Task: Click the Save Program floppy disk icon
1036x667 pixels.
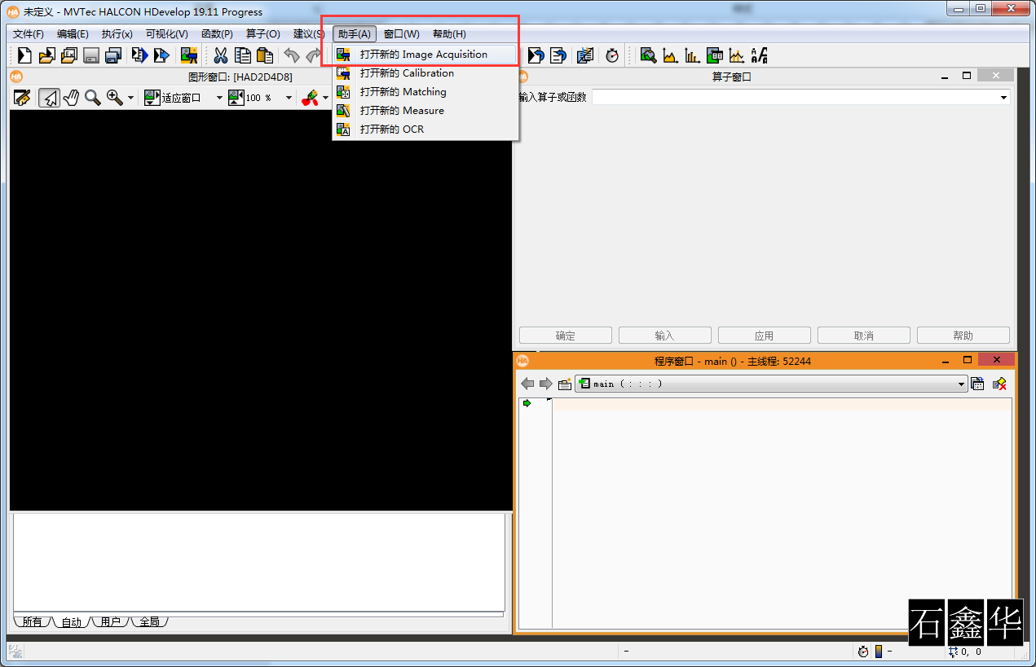Action: click(x=91, y=55)
